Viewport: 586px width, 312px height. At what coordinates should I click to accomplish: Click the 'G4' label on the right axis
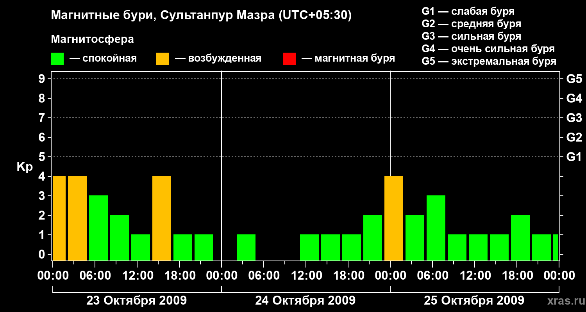click(x=574, y=99)
